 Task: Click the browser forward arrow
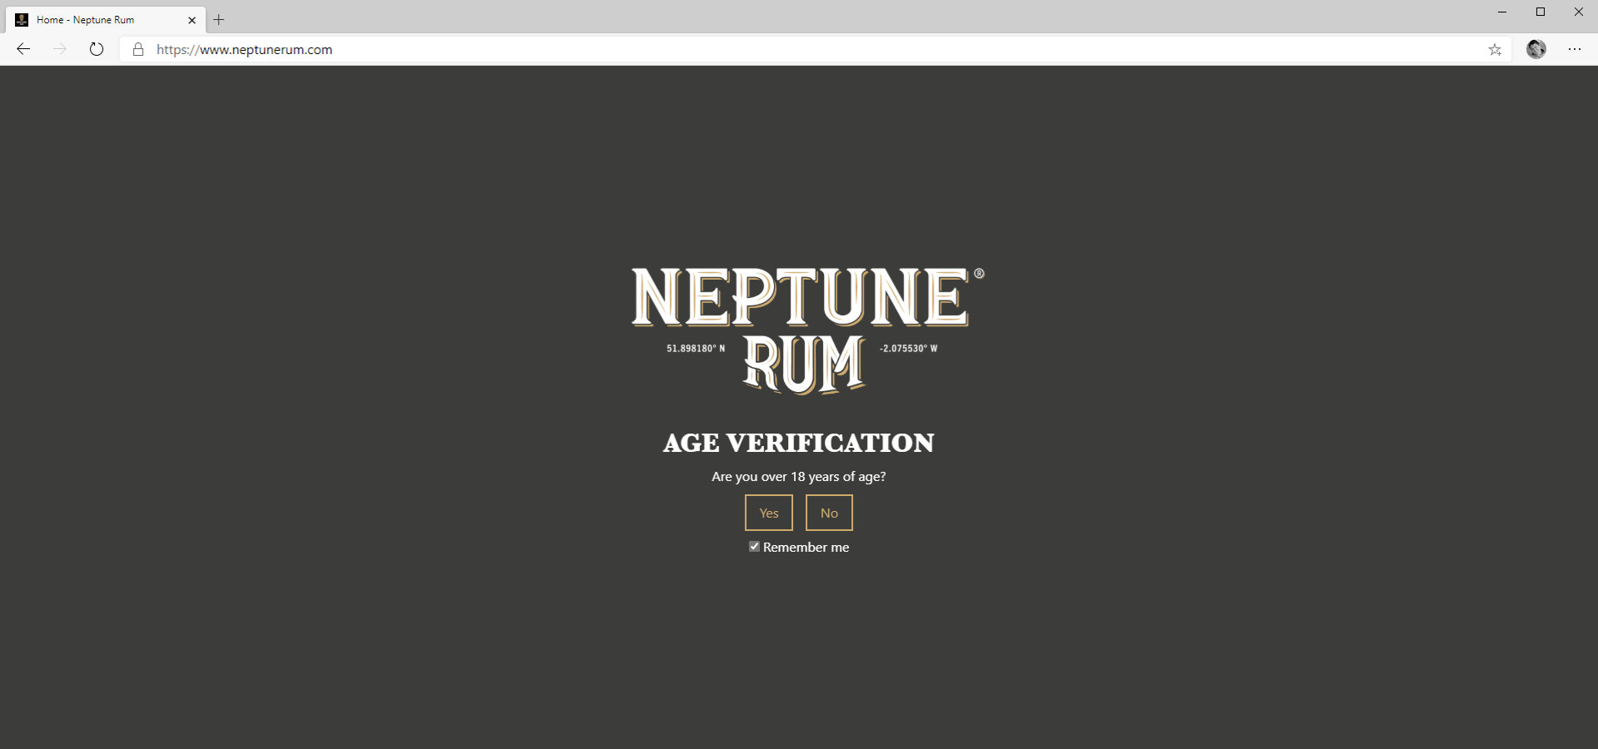pos(60,49)
